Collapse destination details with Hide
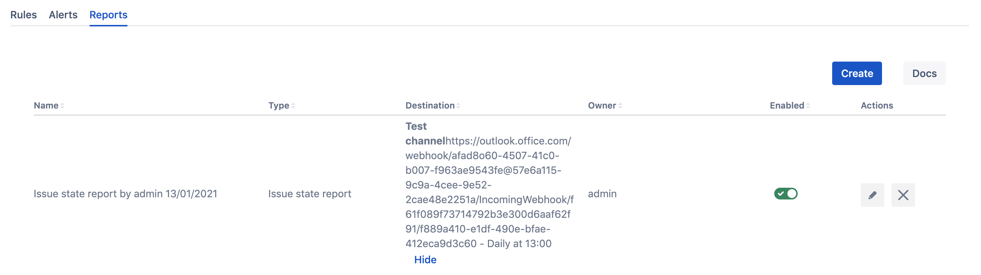Image resolution: width=981 pixels, height=275 pixels. [x=425, y=260]
